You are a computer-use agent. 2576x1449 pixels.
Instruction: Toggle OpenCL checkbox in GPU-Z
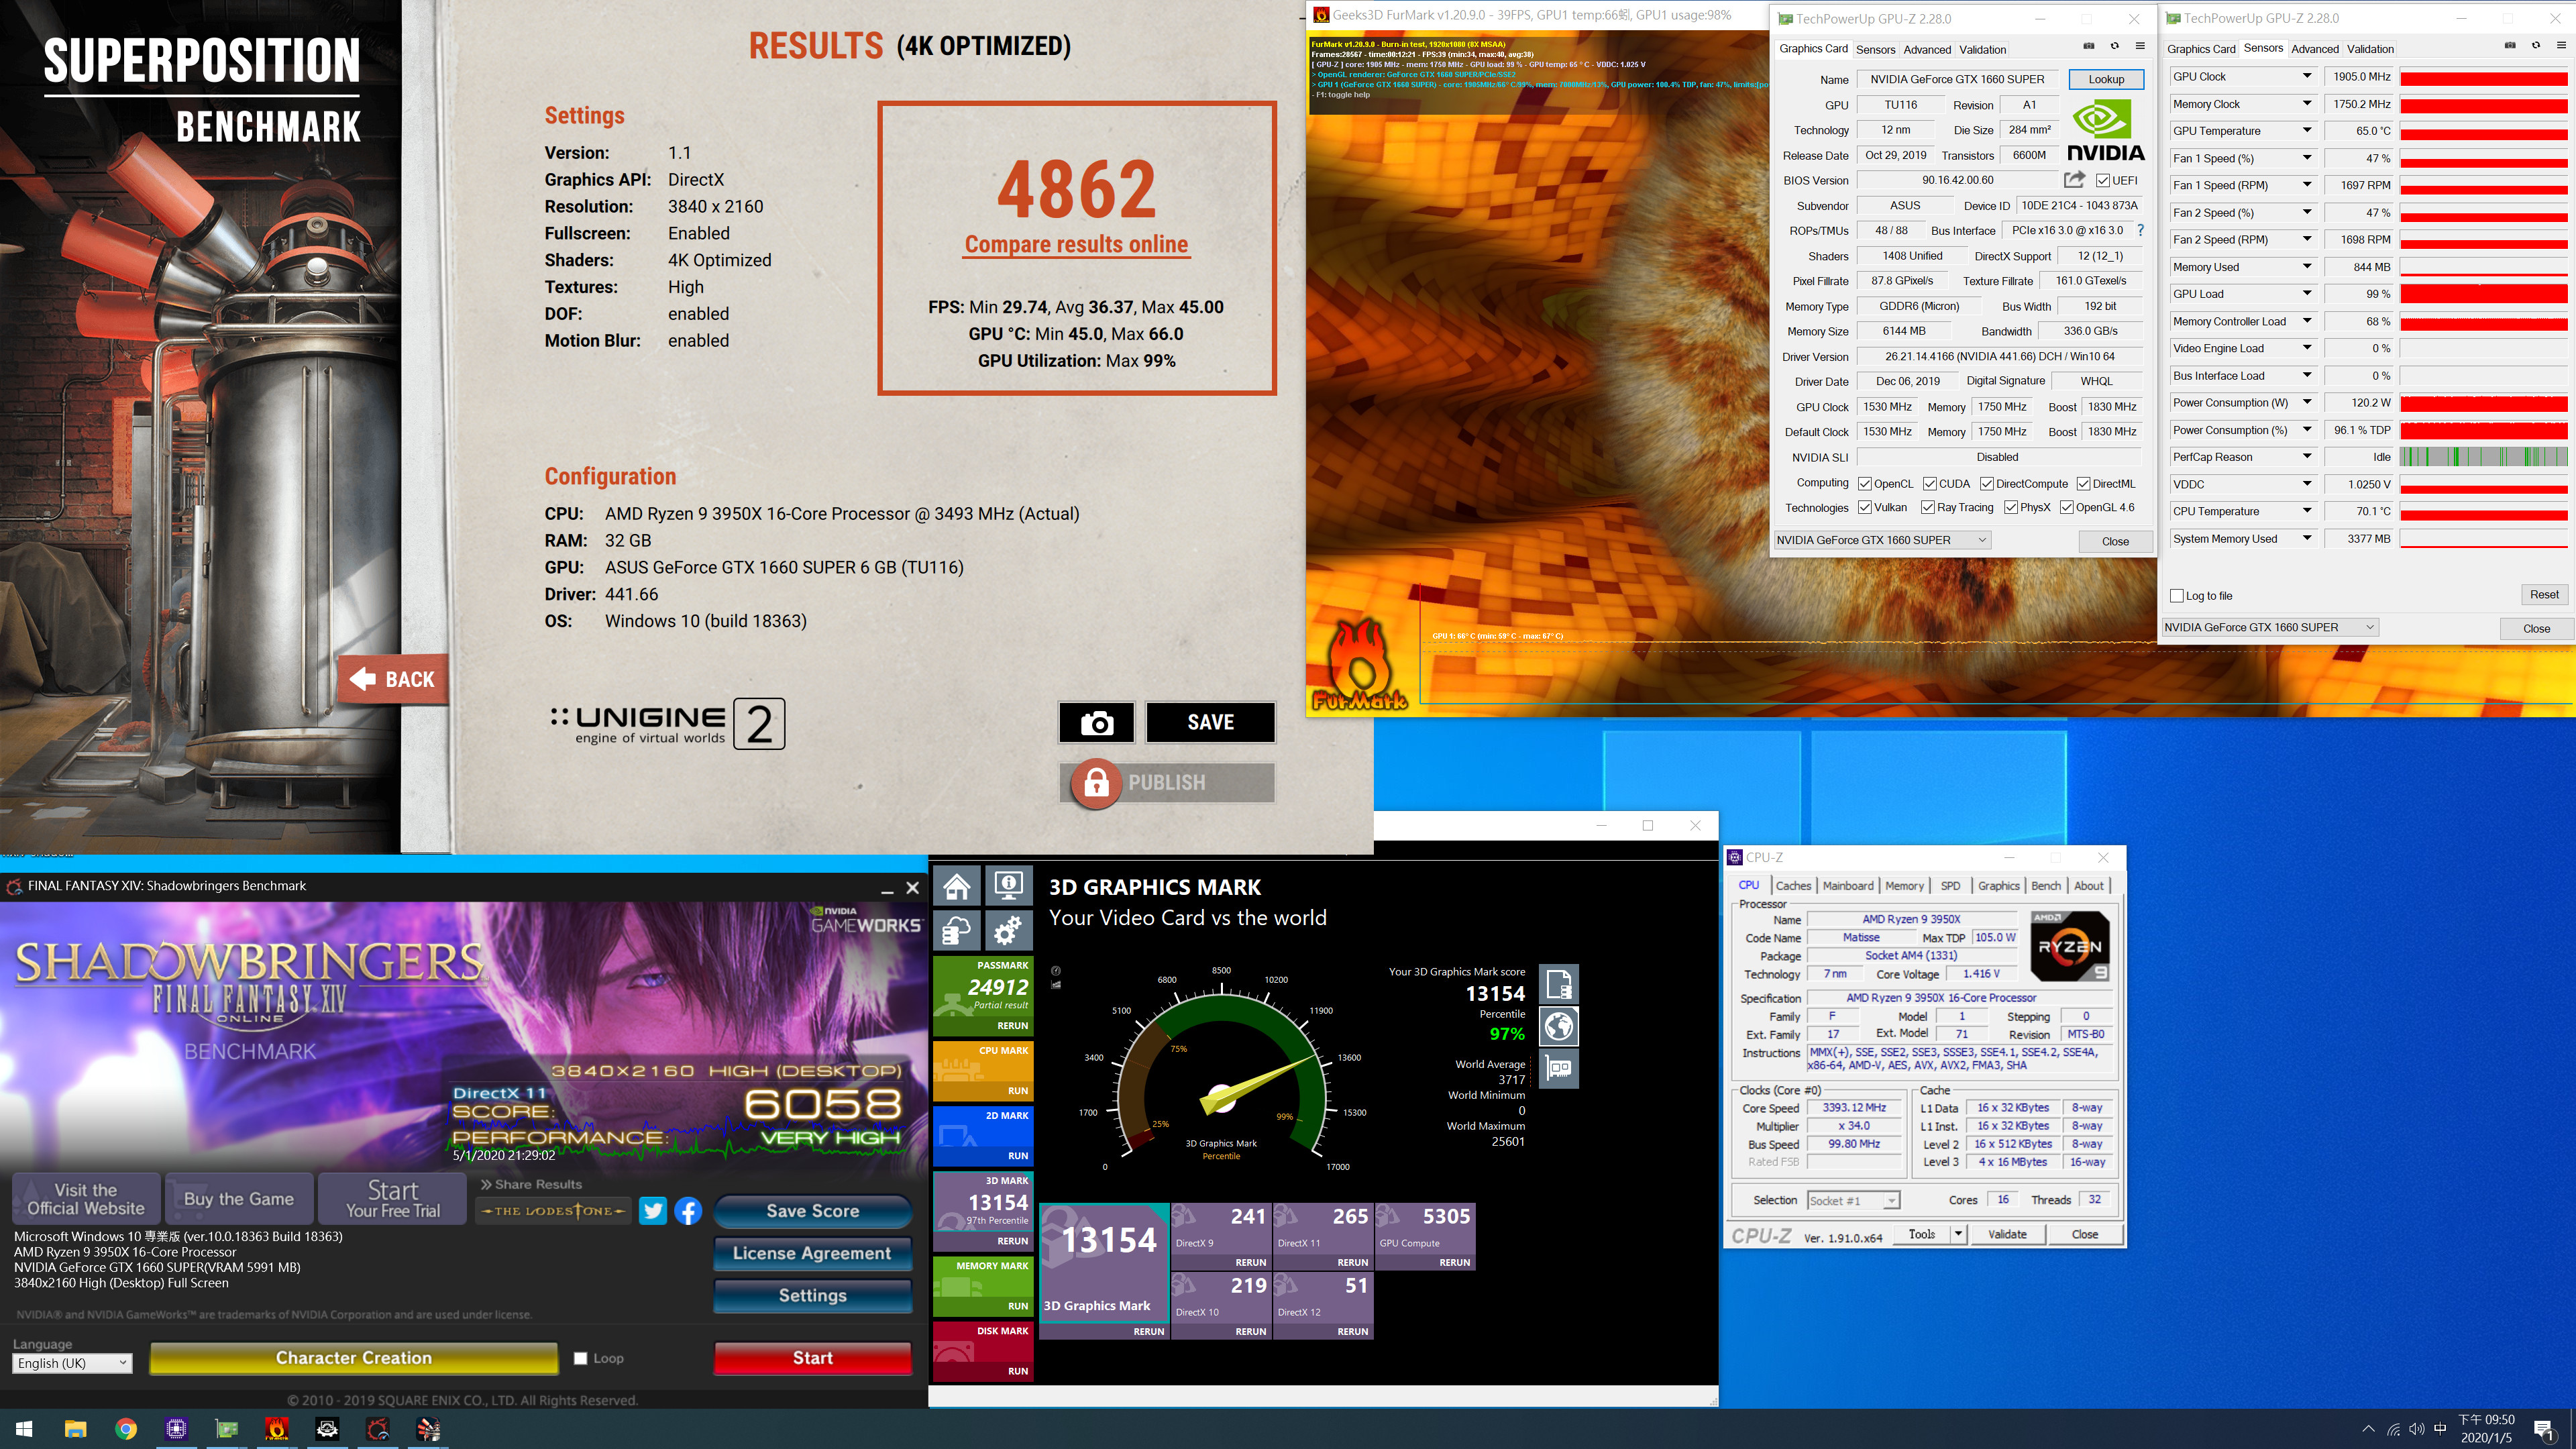(x=1865, y=484)
